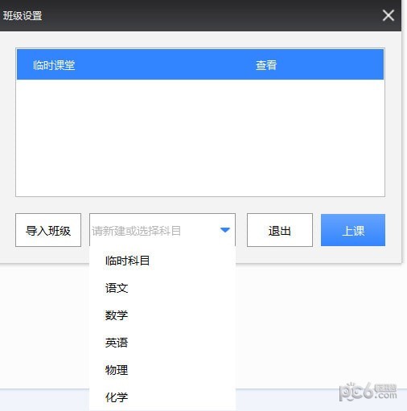Viewport: 407px width, 411px height.
Task: Open 查看 for 临时课堂
Action: click(x=265, y=65)
